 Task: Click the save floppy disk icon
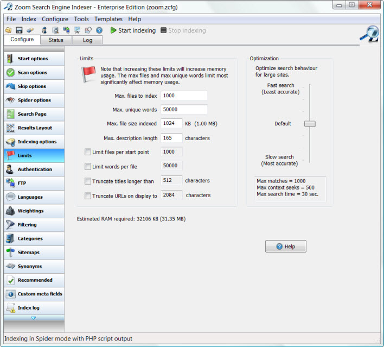point(19,30)
